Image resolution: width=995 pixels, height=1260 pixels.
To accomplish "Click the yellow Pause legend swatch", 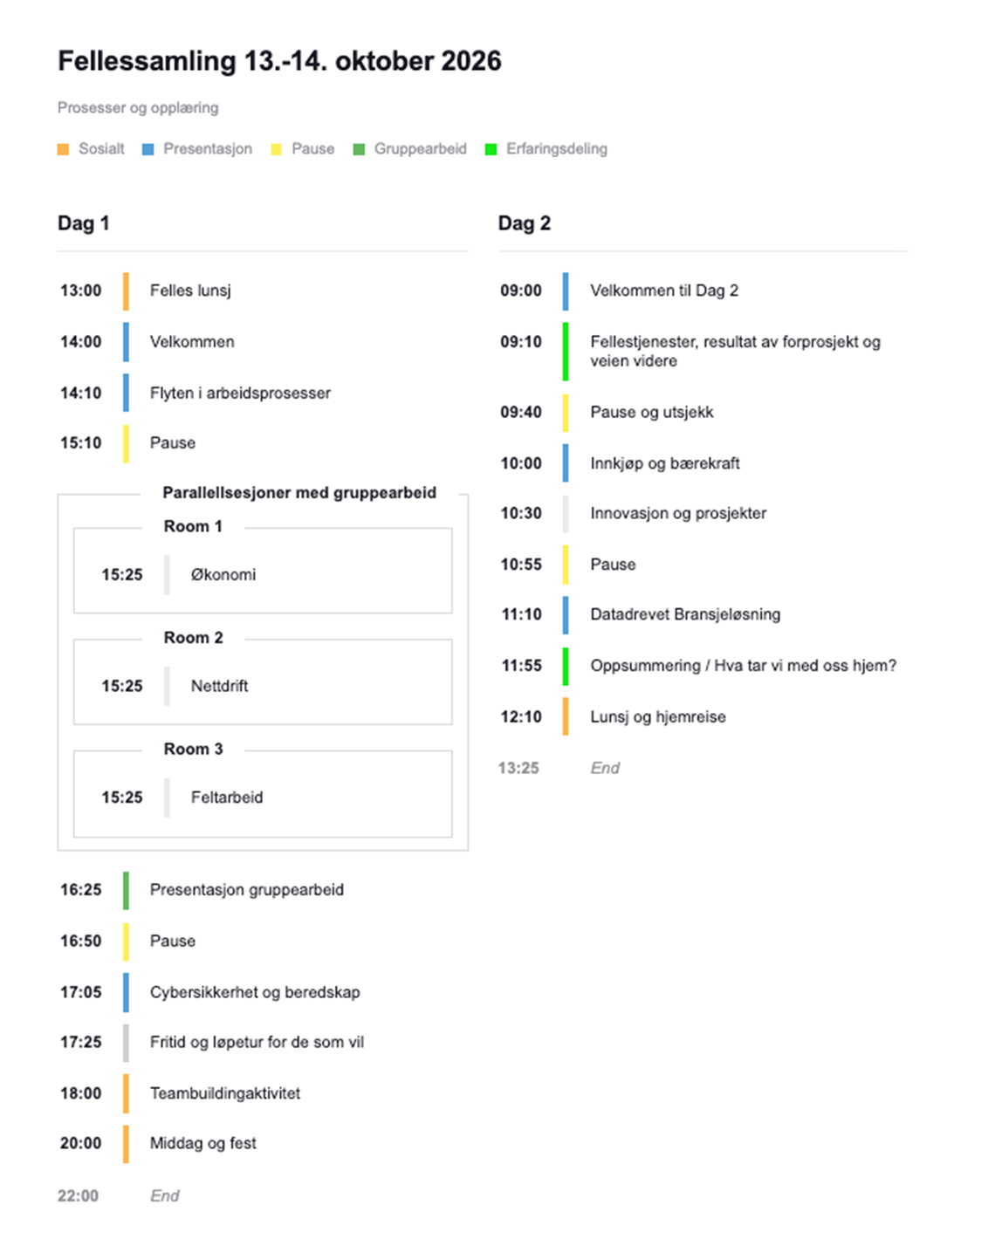I will pos(276,149).
